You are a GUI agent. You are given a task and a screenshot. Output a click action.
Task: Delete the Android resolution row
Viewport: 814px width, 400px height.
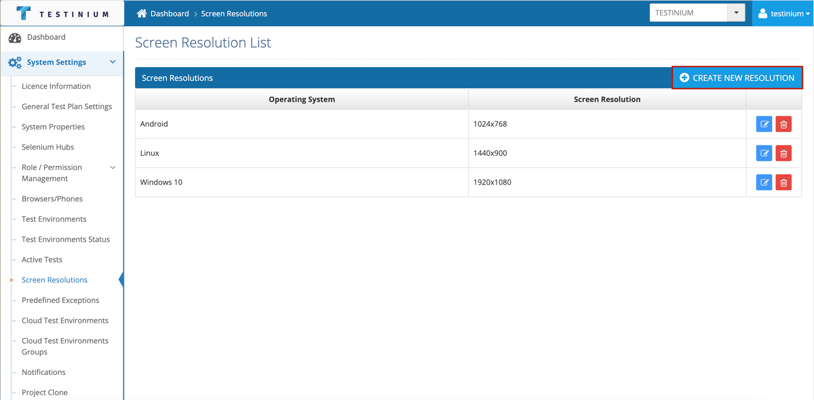pyautogui.click(x=783, y=124)
